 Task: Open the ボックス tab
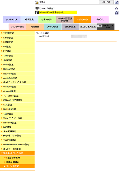[x=100, y=20]
